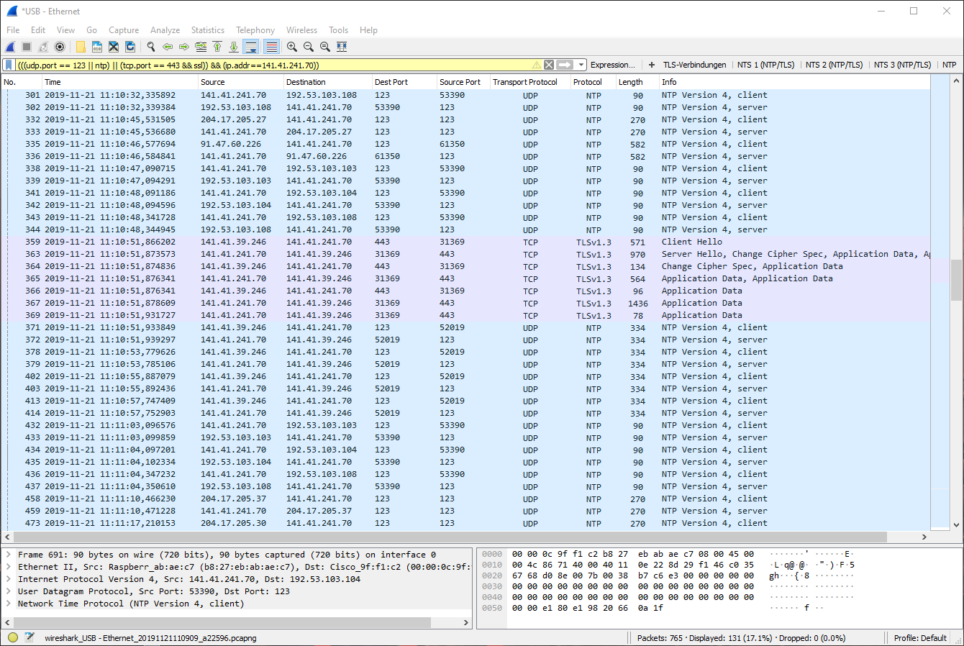This screenshot has height=646, width=964.
Task: Apply NTS 3 (NTP/TLS) filter button
Action: tap(902, 65)
